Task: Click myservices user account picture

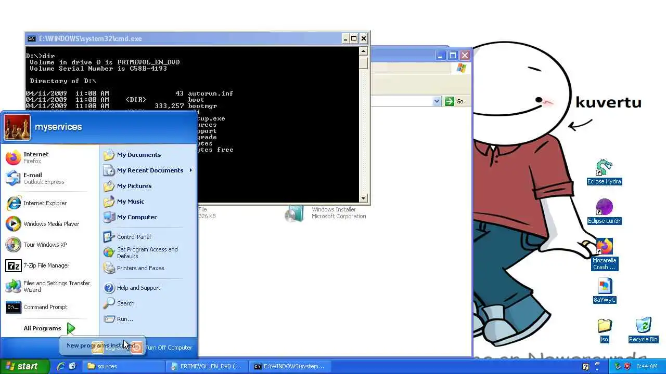Action: (x=17, y=127)
